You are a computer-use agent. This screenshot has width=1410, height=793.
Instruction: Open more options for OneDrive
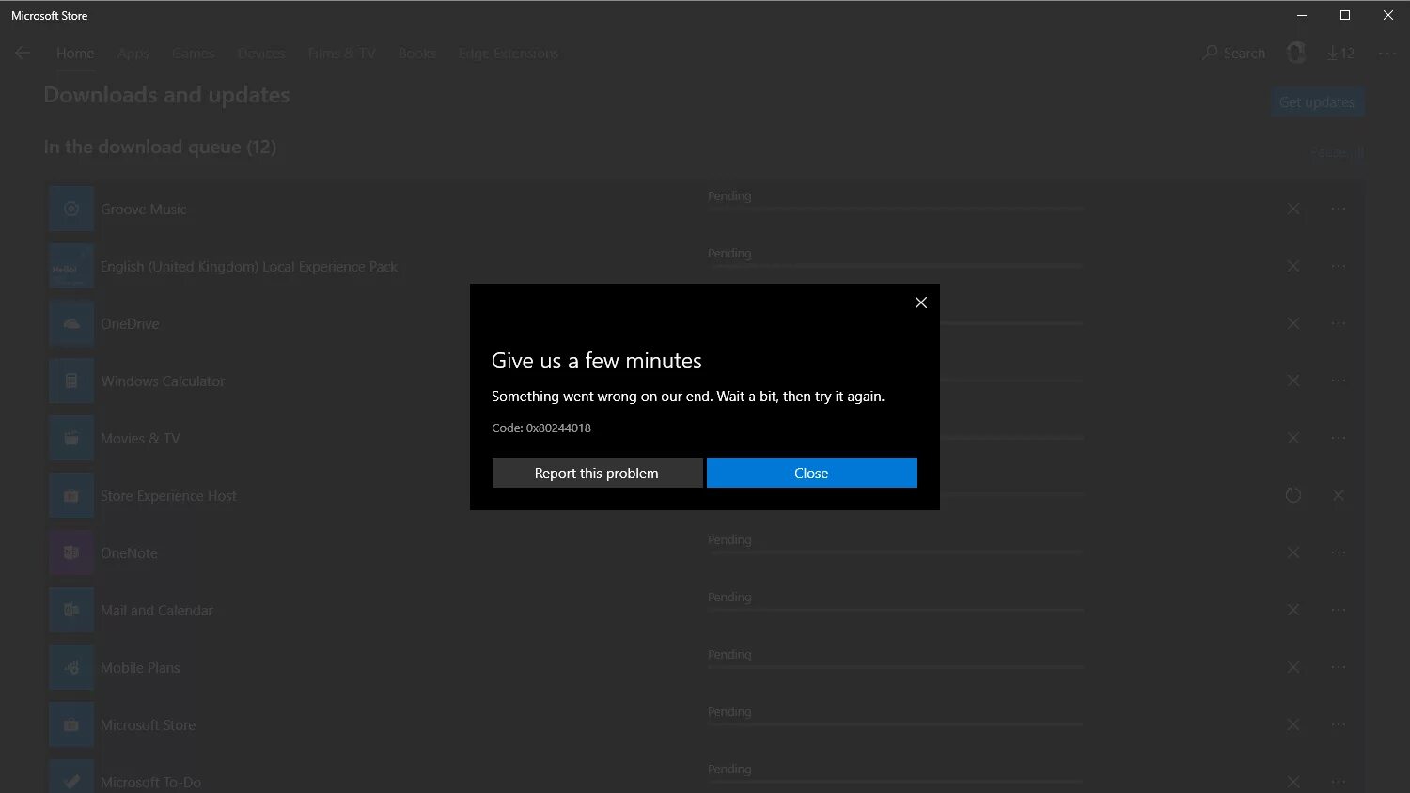1339,323
